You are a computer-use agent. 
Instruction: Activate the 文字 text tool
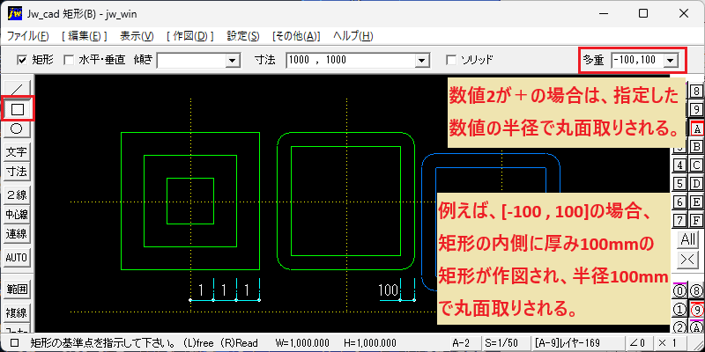point(17,152)
